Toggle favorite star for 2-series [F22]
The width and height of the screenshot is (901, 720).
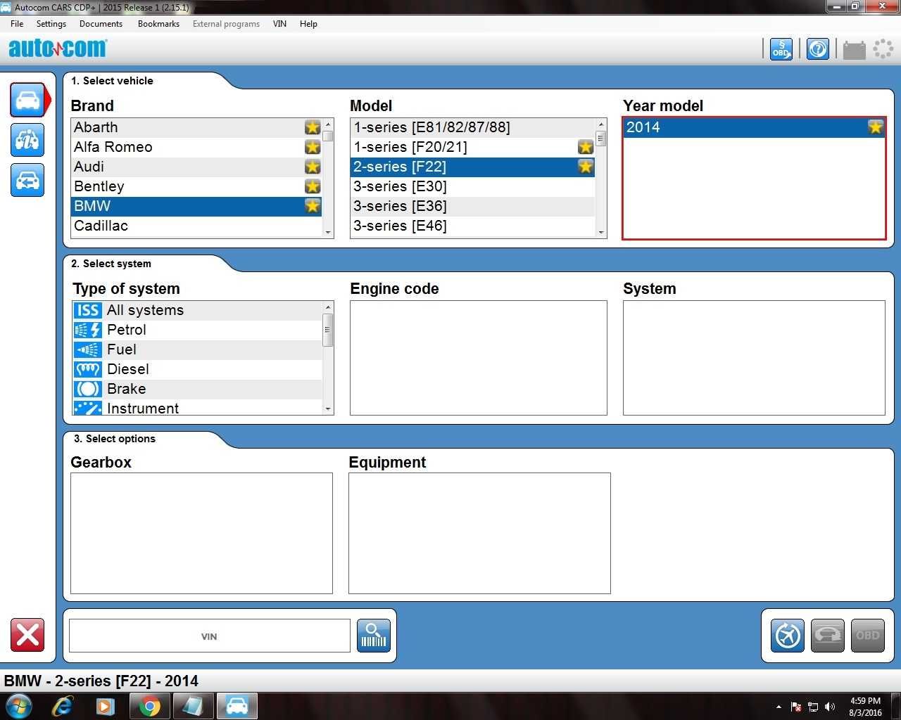pos(586,167)
